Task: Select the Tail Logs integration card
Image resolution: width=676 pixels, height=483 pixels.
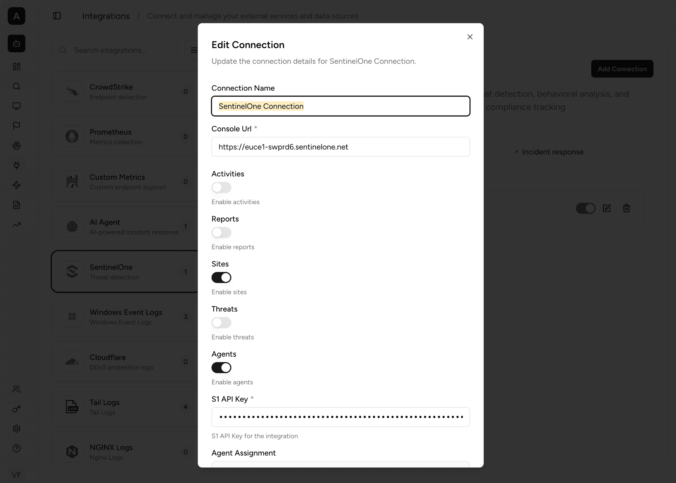Action: 125,407
